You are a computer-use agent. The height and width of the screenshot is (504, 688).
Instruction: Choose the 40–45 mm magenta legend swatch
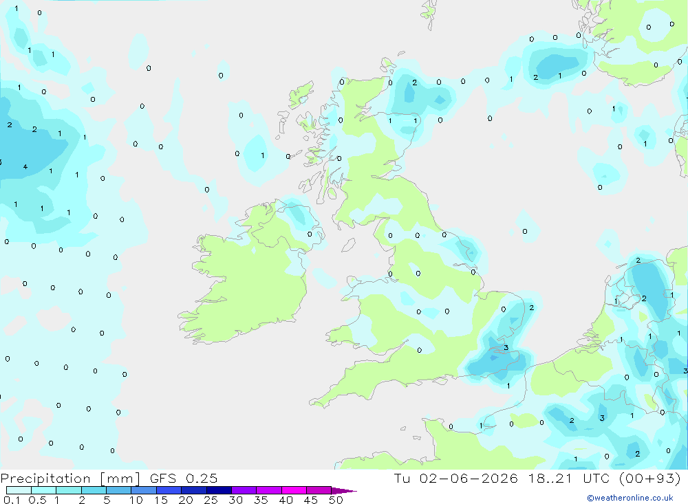[x=294, y=490]
